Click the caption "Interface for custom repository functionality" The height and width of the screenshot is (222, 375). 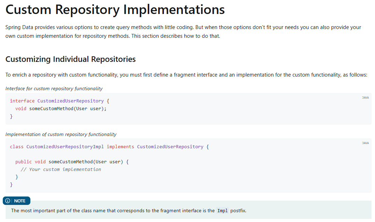coord(54,88)
